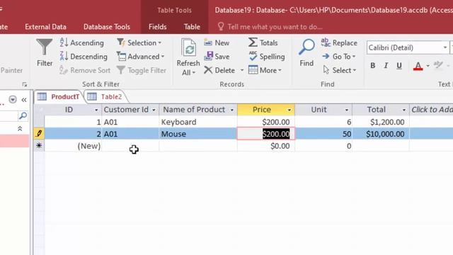Switch to the Table ribbon tab

[x=192, y=27]
